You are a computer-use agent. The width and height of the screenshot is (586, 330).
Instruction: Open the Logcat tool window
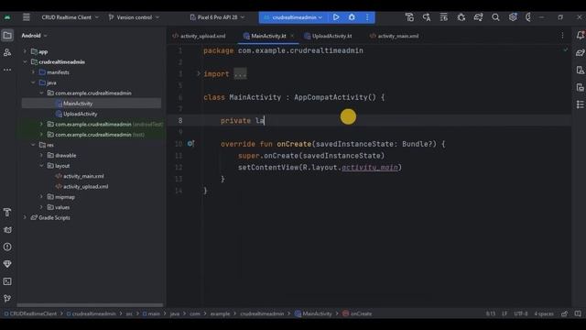[x=7, y=230]
